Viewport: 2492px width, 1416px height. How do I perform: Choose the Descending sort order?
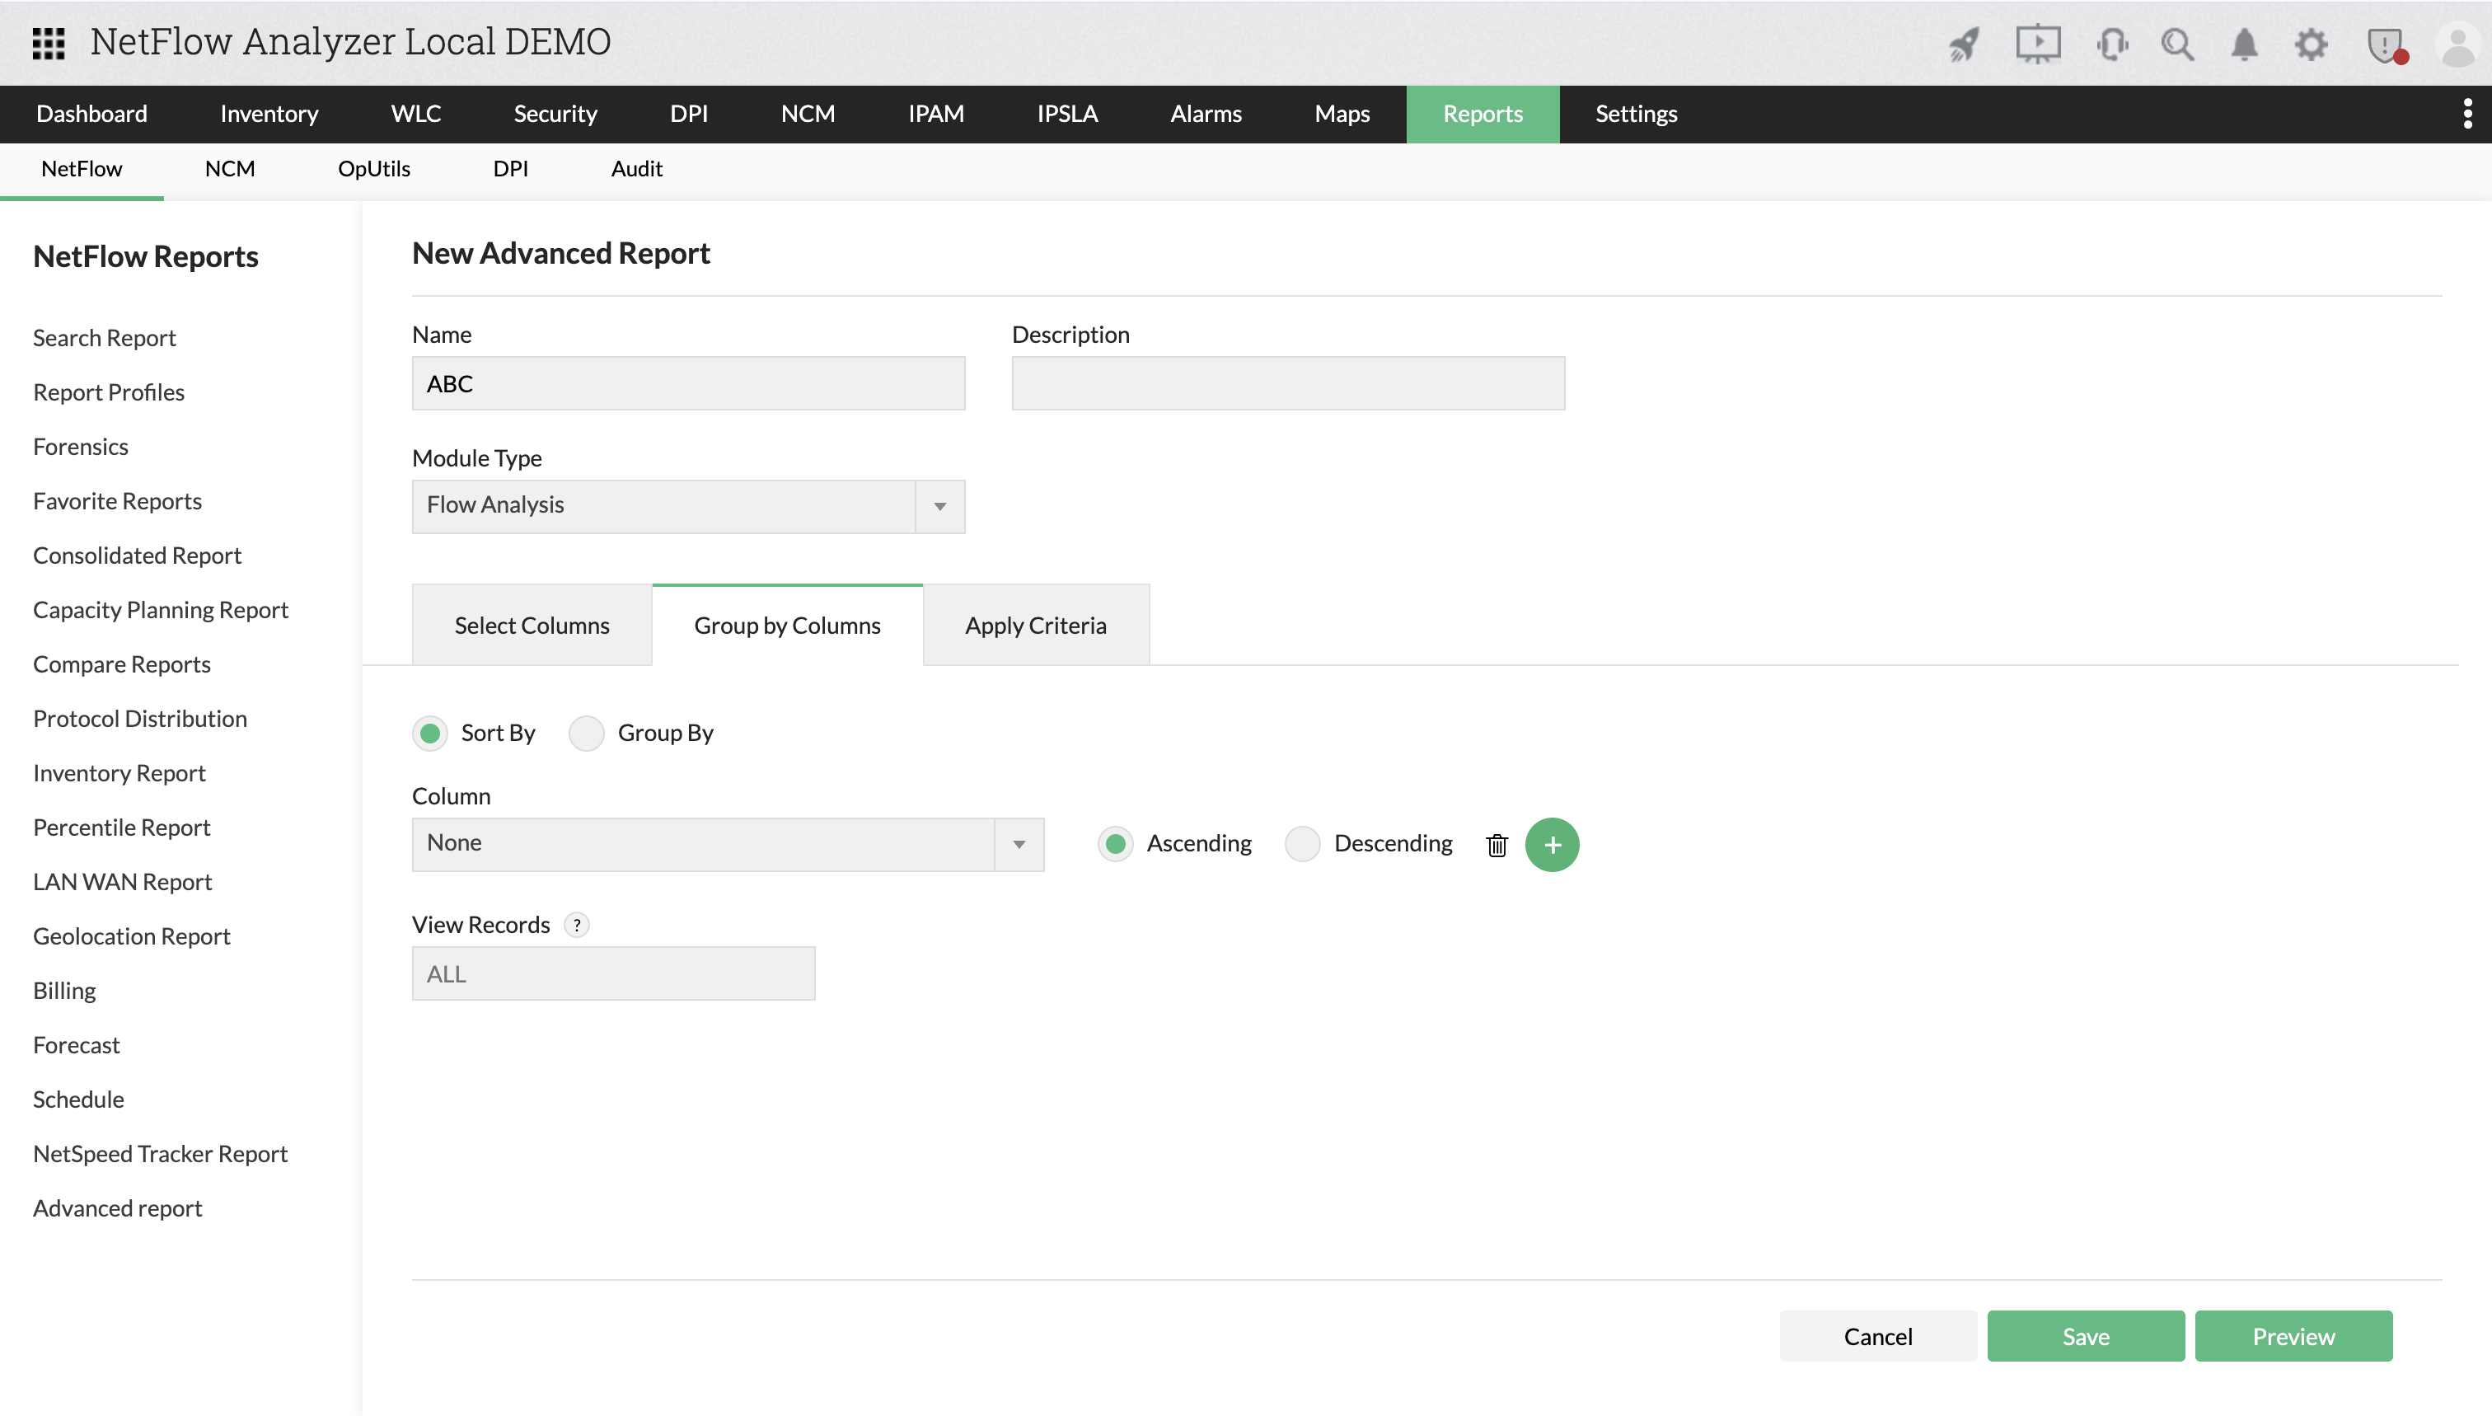click(x=1302, y=843)
